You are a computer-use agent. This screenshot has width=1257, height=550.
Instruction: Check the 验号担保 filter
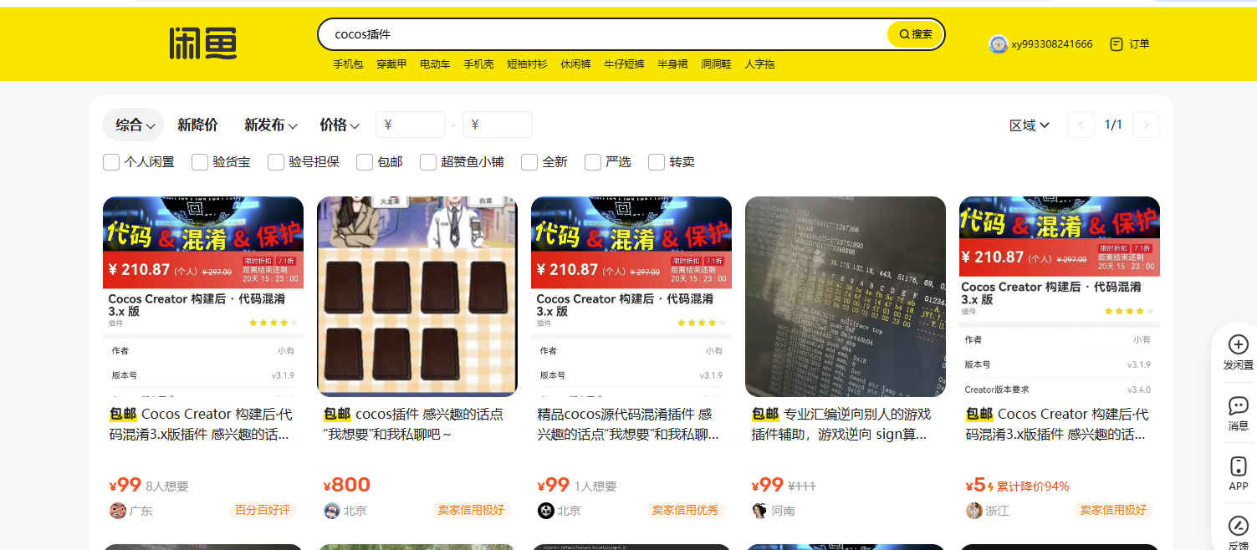pos(276,162)
